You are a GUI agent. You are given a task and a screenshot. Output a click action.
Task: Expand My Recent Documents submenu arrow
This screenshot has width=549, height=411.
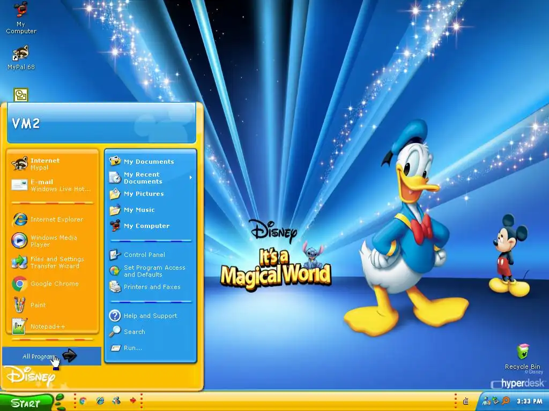[191, 178]
